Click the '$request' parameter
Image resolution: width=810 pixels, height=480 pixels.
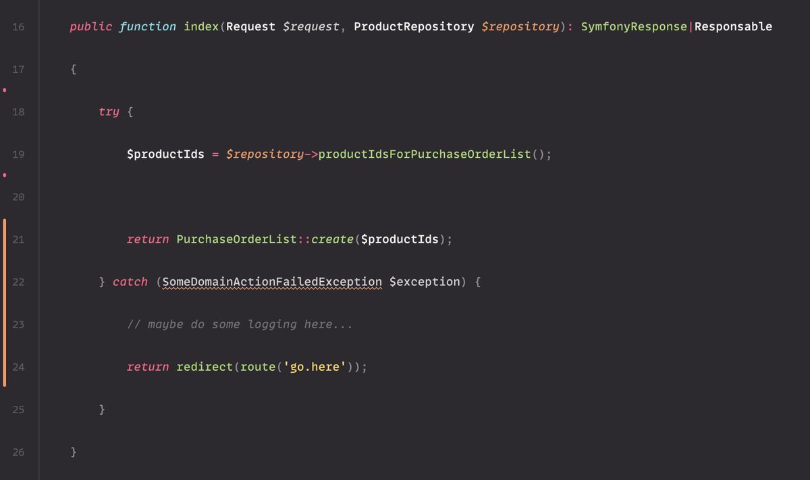coord(311,27)
